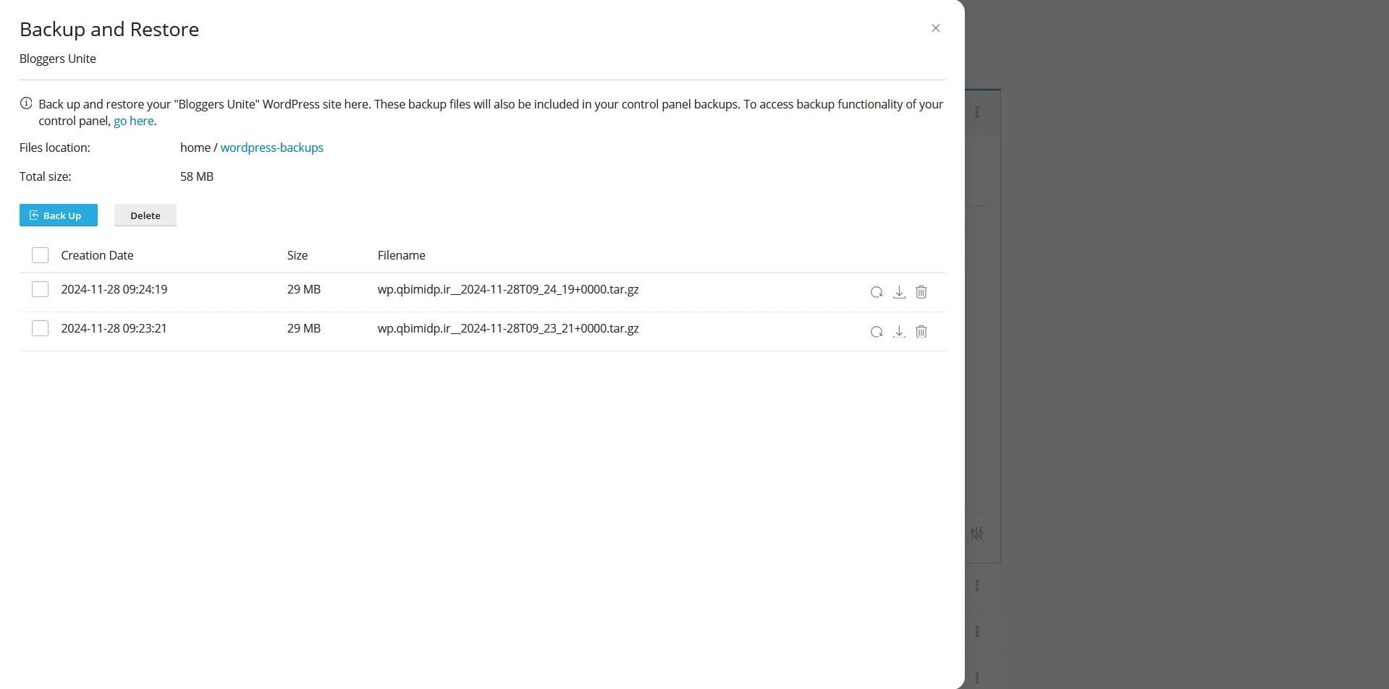
Task: Sort backups by Creation Date column
Action: coord(97,255)
